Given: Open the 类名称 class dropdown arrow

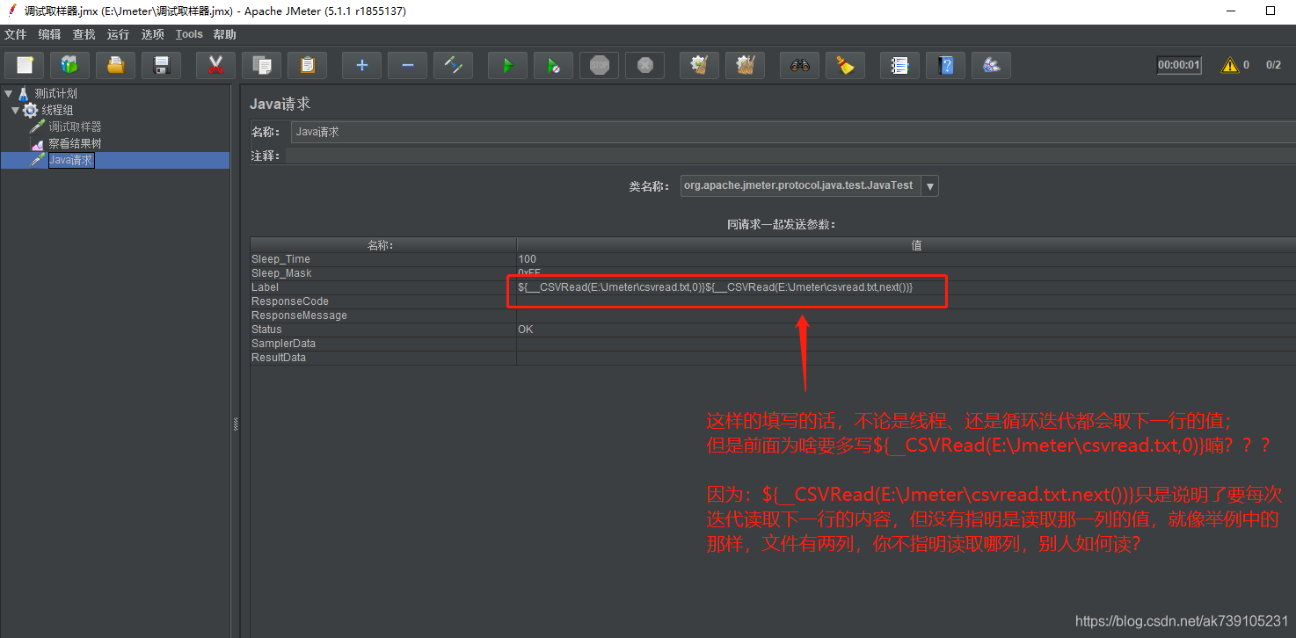Looking at the screenshot, I should pyautogui.click(x=930, y=186).
